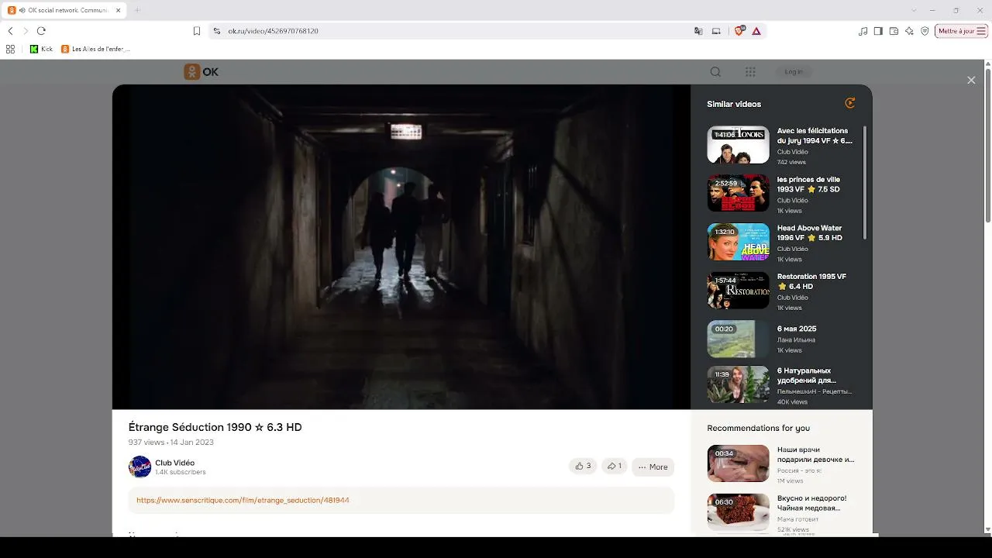Viewport: 992px width, 558px height.
Task: Open the Leo AI sparkle icon
Action: click(909, 31)
